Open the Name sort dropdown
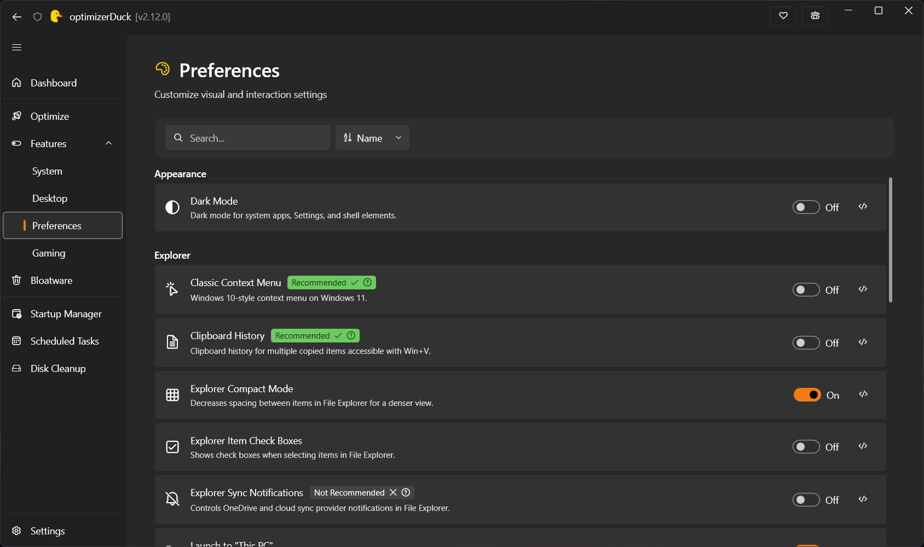924x547 pixels. tap(372, 138)
